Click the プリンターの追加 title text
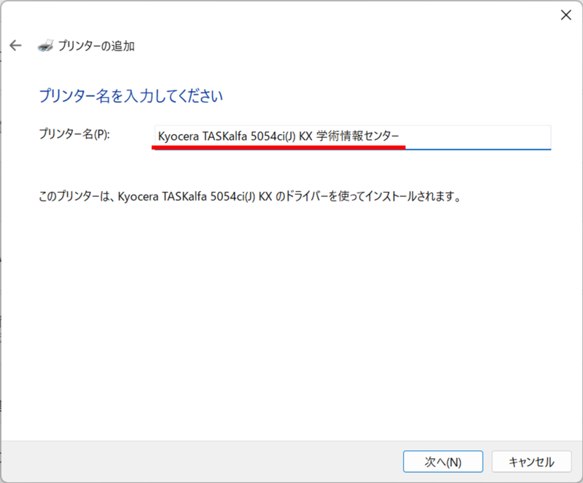Screen dimensions: 583x483 (x=96, y=46)
